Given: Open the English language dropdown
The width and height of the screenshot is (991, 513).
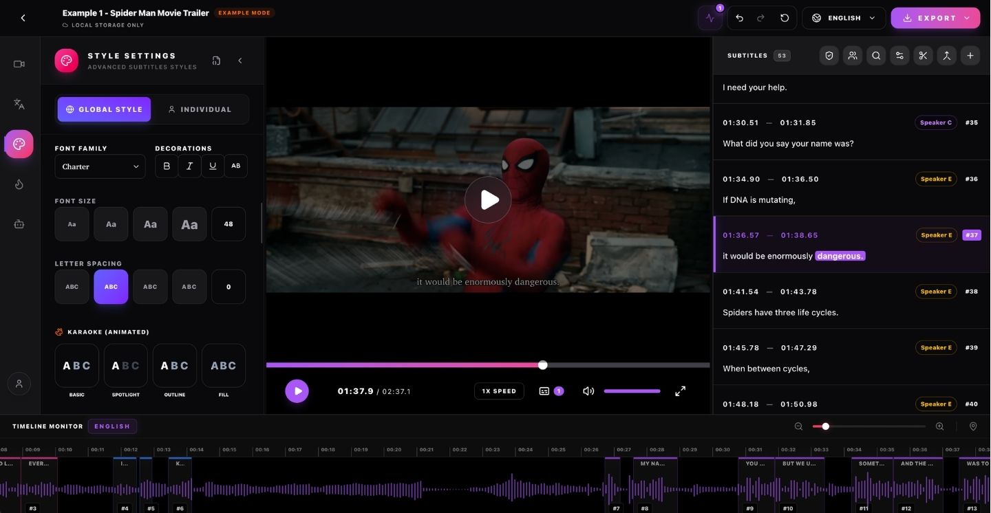Looking at the screenshot, I should pos(843,18).
